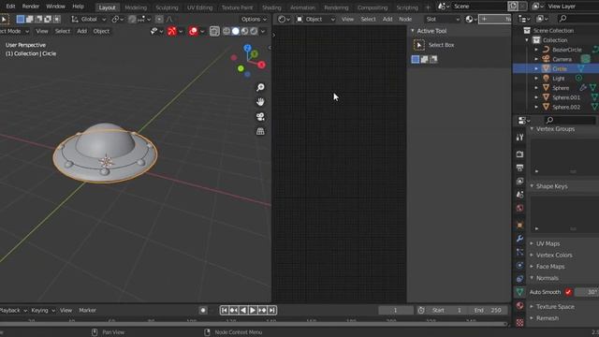
Task: Jump to the timeline end frame
Action: pos(272,310)
